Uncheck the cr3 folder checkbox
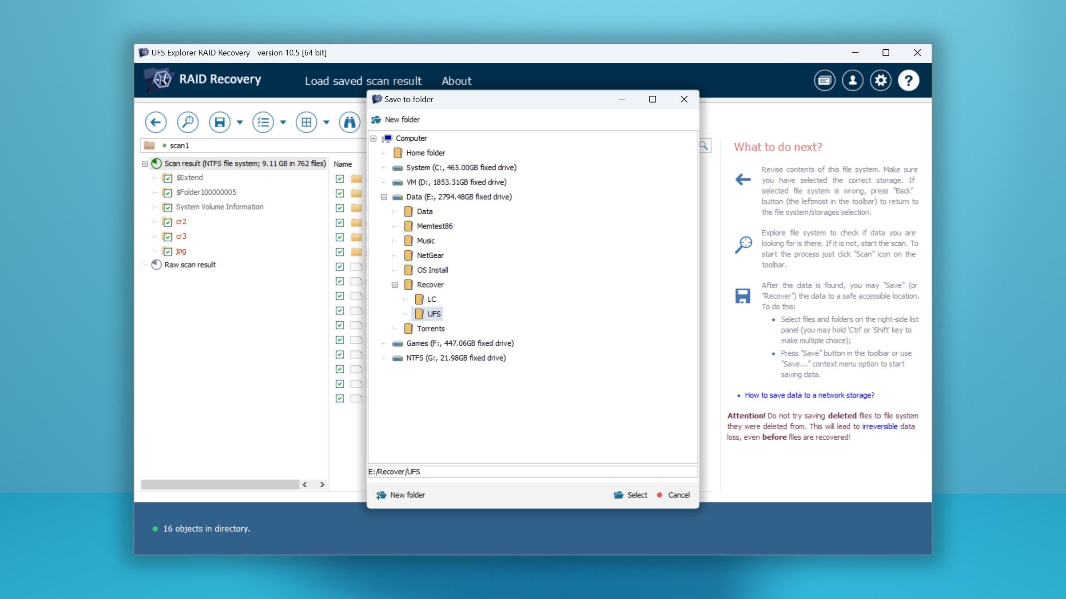Image resolution: width=1066 pixels, height=599 pixels. pos(167,237)
